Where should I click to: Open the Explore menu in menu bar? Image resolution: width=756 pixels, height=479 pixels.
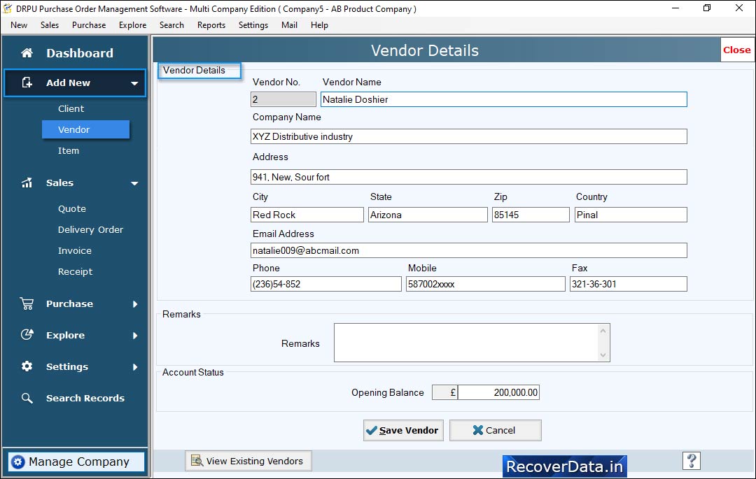pos(132,25)
